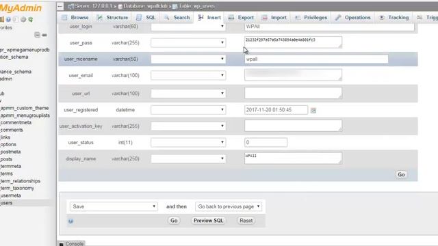Select usermeta table in sidebar
This screenshot has height=246, width=438.
(x=11, y=195)
